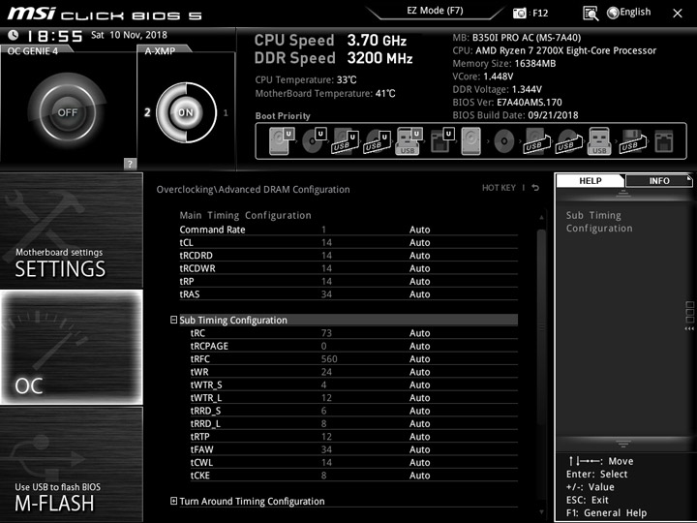The width and height of the screenshot is (697, 523).
Task: Select the tWTR_L timing row
Action: pyautogui.click(x=354, y=398)
